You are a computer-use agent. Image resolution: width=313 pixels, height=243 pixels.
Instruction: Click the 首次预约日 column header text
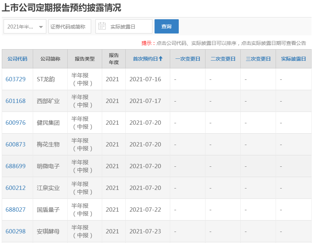(146, 59)
